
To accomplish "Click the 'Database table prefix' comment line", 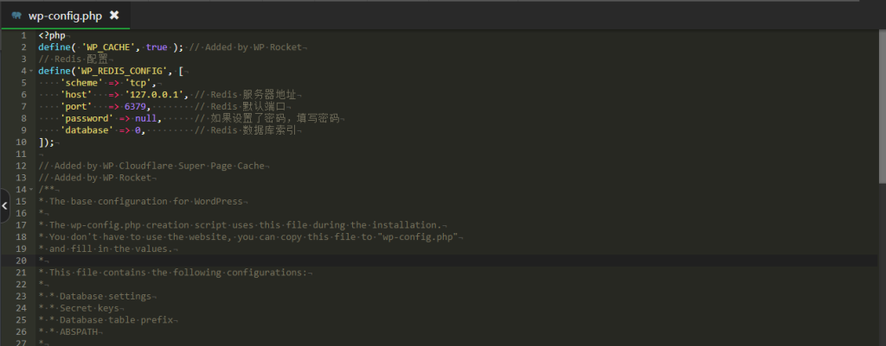I will (113, 319).
